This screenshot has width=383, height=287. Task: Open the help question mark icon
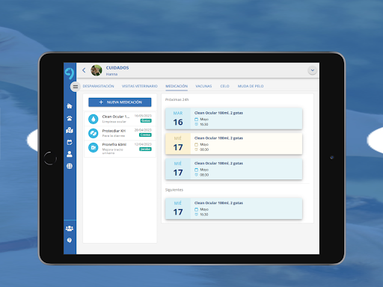[x=70, y=240]
